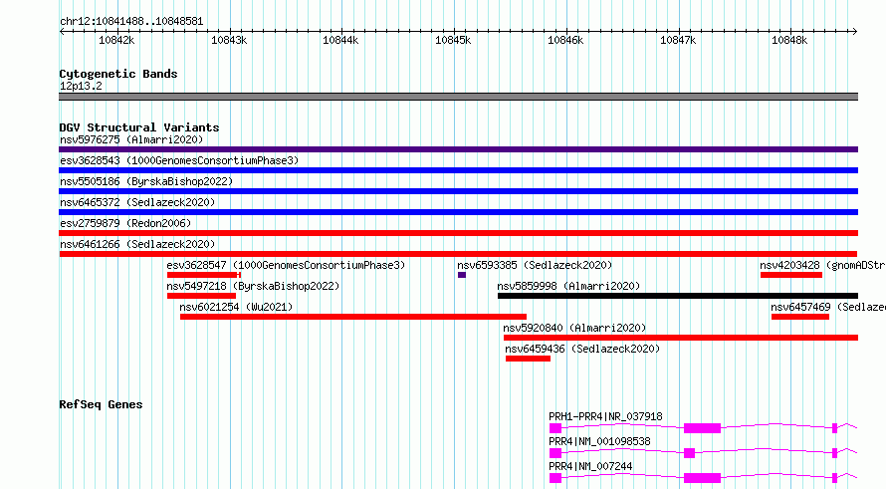Click the red esv3628547 variant bar
This screenshot has height=489, width=886.
203,275
